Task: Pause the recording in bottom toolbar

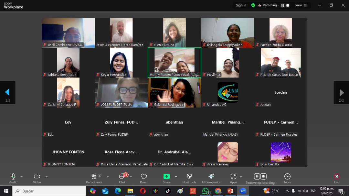Action: tap(257, 176)
